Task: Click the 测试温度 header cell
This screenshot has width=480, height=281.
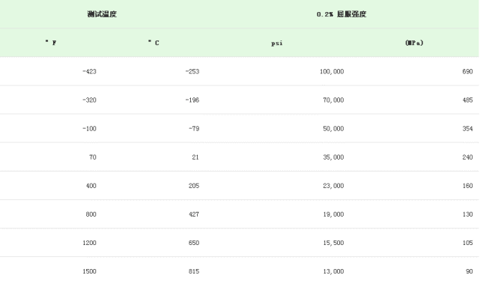Action: pos(102,14)
